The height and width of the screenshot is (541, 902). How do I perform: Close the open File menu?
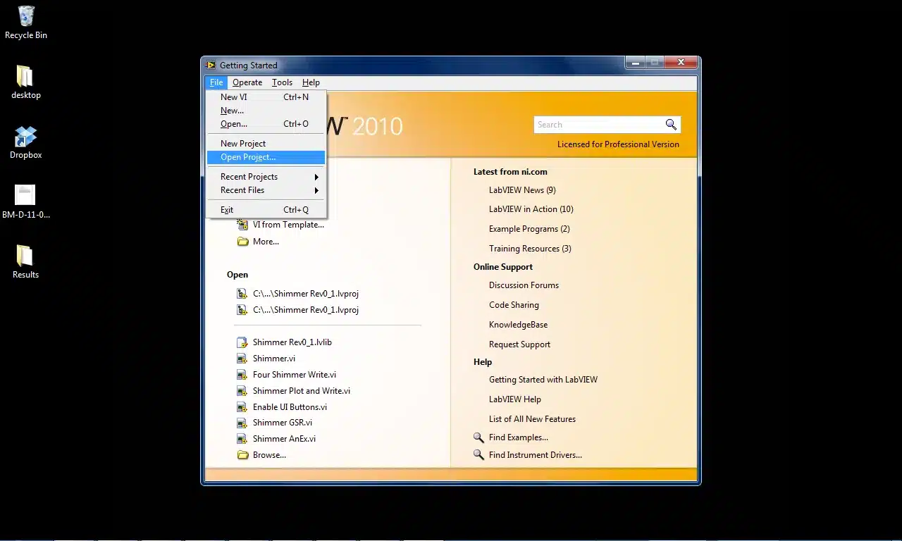click(216, 82)
